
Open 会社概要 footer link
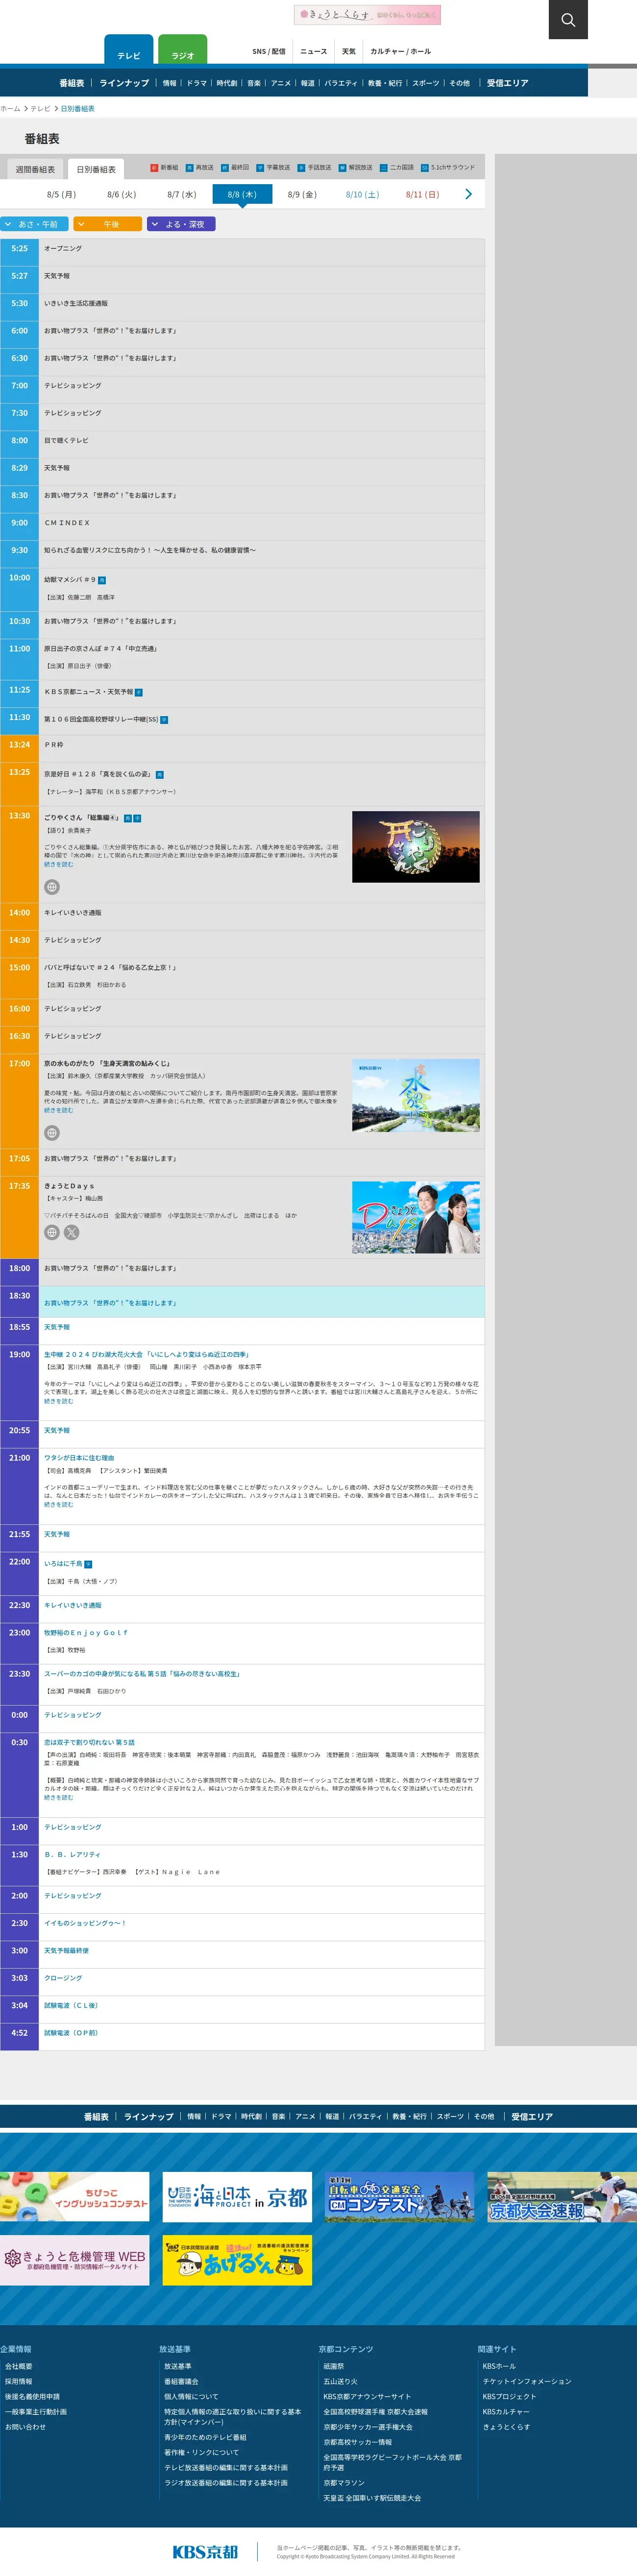[19, 2366]
